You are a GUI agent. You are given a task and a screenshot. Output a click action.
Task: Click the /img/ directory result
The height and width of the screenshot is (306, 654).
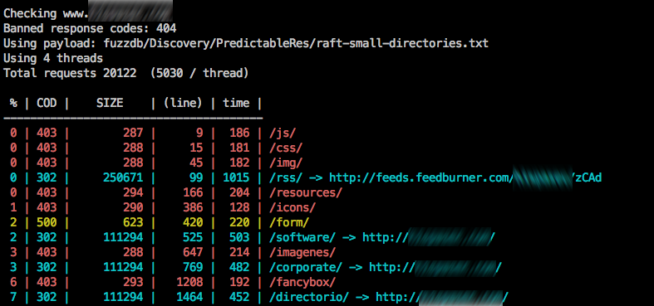pyautogui.click(x=286, y=163)
